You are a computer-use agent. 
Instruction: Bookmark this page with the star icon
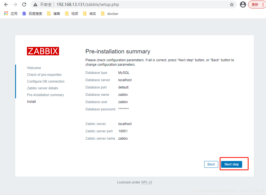[231, 4]
